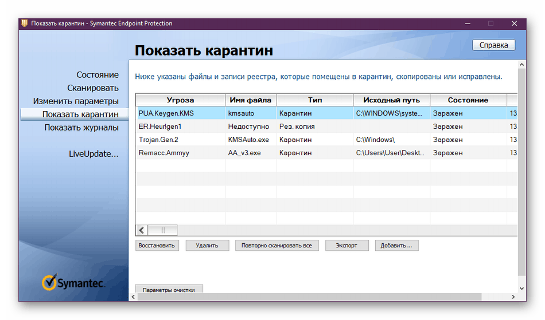The height and width of the screenshot is (320, 545).
Task: Click the panel's bottom scroll left arrow
Action: pyautogui.click(x=133, y=297)
